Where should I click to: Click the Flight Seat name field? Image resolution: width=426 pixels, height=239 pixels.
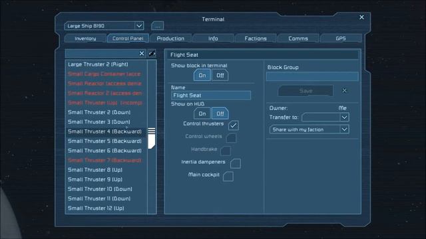[211, 96]
